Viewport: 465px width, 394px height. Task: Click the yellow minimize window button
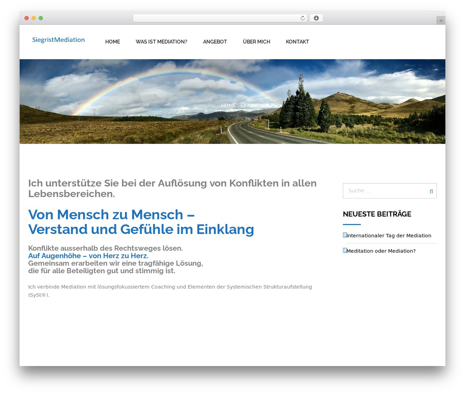click(x=33, y=18)
